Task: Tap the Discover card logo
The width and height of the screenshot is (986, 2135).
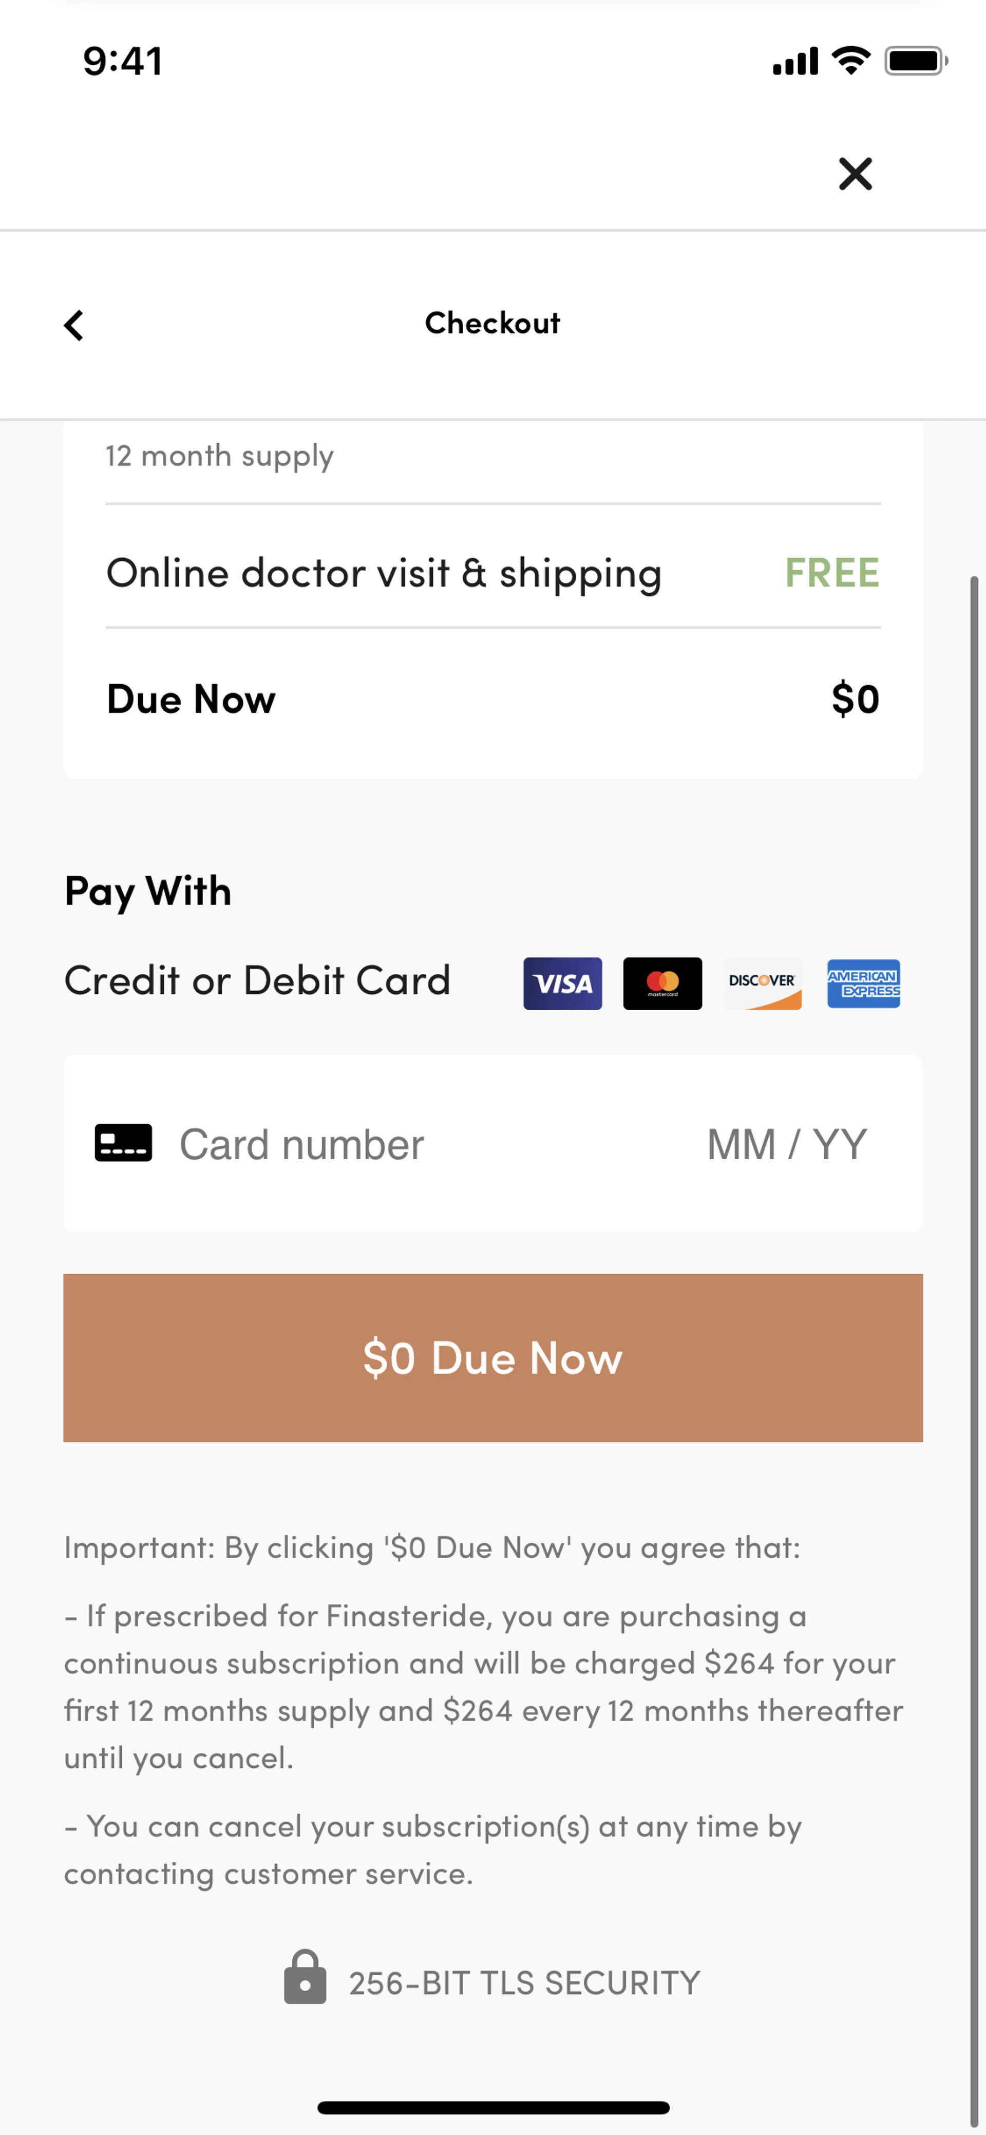Action: [x=762, y=984]
